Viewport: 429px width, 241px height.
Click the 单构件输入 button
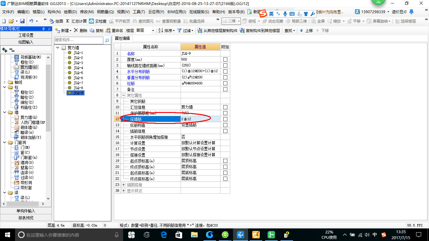point(26,211)
